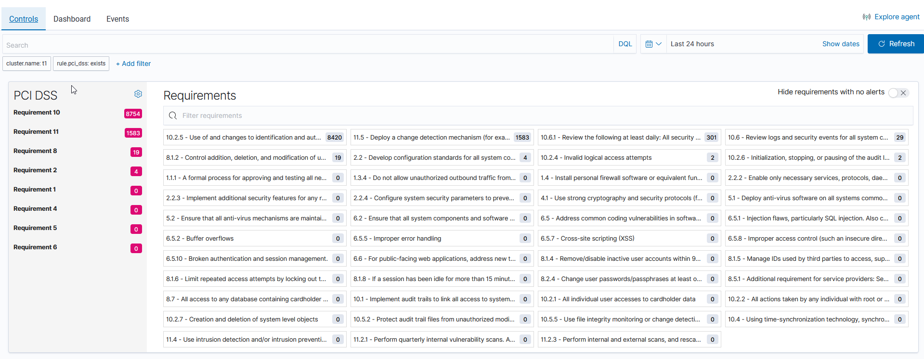Open requirement 10.6.1 Review the following daily
924x359 pixels.
(629, 137)
